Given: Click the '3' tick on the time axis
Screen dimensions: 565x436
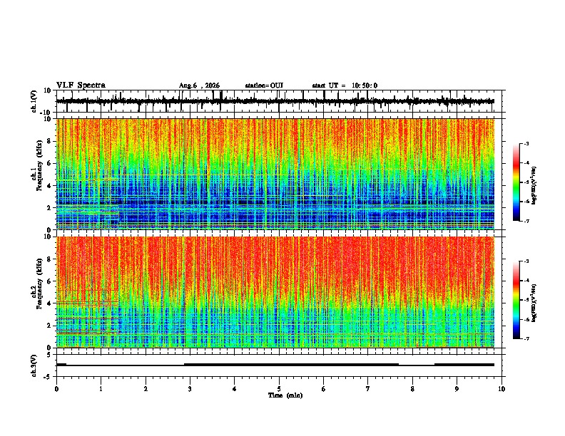Looking at the screenshot, I should point(190,389).
